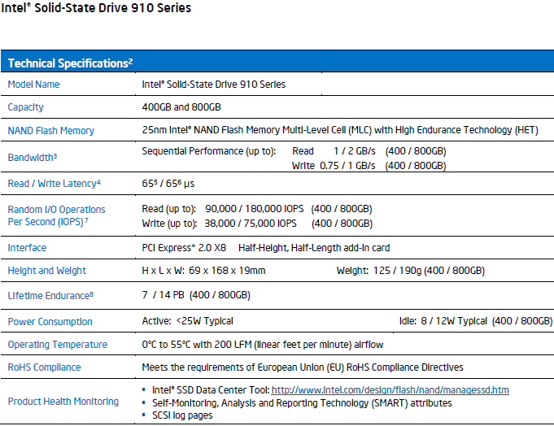Click the 'Lifetime Endurance' label

click(x=50, y=295)
